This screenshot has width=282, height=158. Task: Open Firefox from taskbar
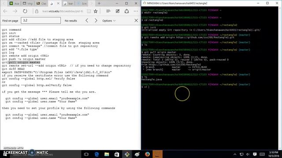(x=147, y=154)
